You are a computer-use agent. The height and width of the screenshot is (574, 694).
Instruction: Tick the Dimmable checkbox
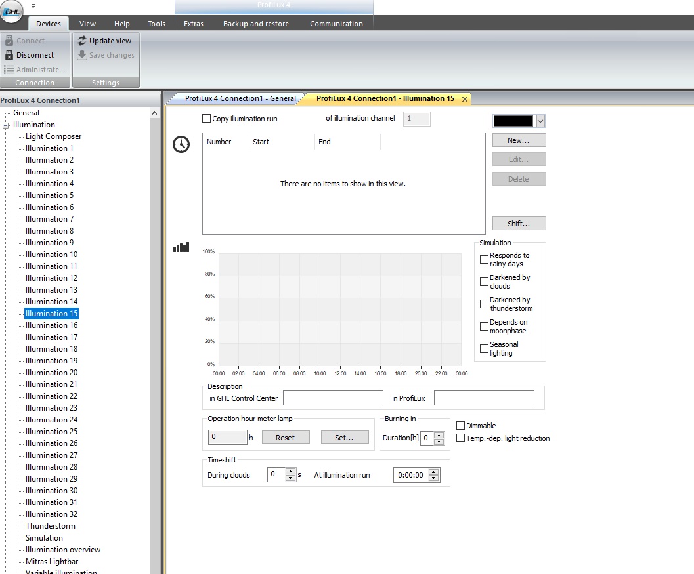(460, 425)
